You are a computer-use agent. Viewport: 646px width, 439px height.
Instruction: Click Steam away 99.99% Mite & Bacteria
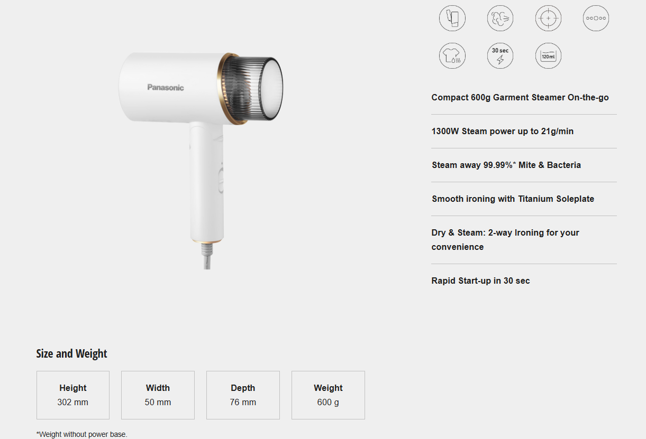pos(506,165)
